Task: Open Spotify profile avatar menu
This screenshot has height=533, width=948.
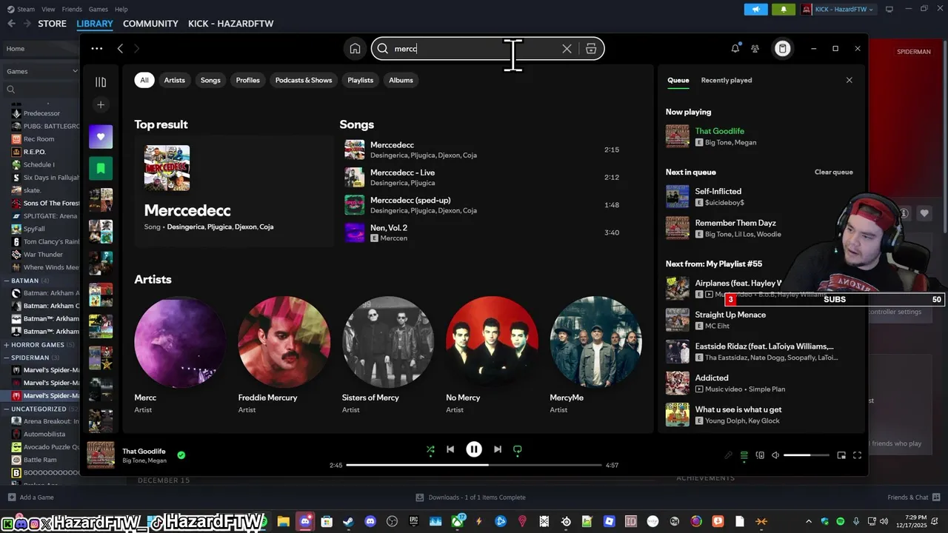Action: [x=782, y=49]
